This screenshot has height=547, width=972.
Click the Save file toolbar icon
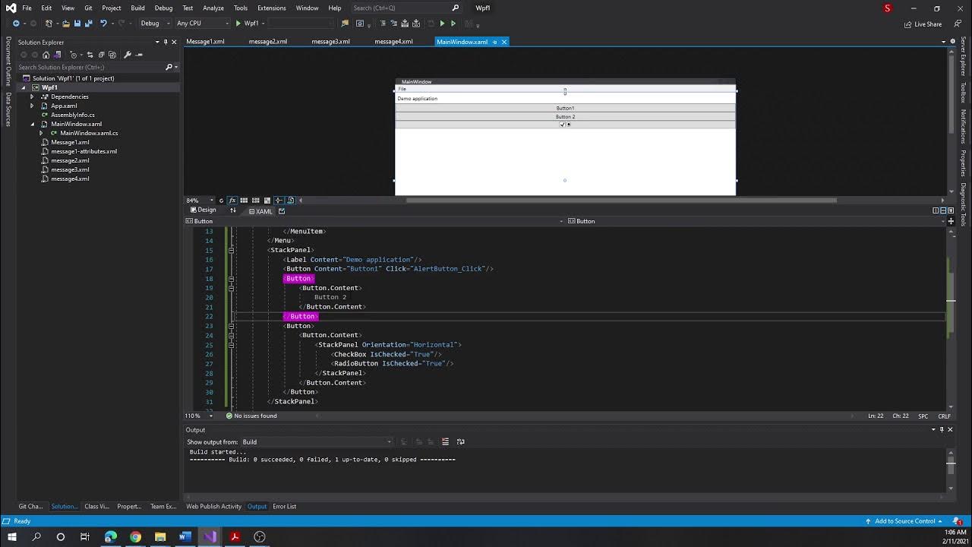(x=77, y=24)
